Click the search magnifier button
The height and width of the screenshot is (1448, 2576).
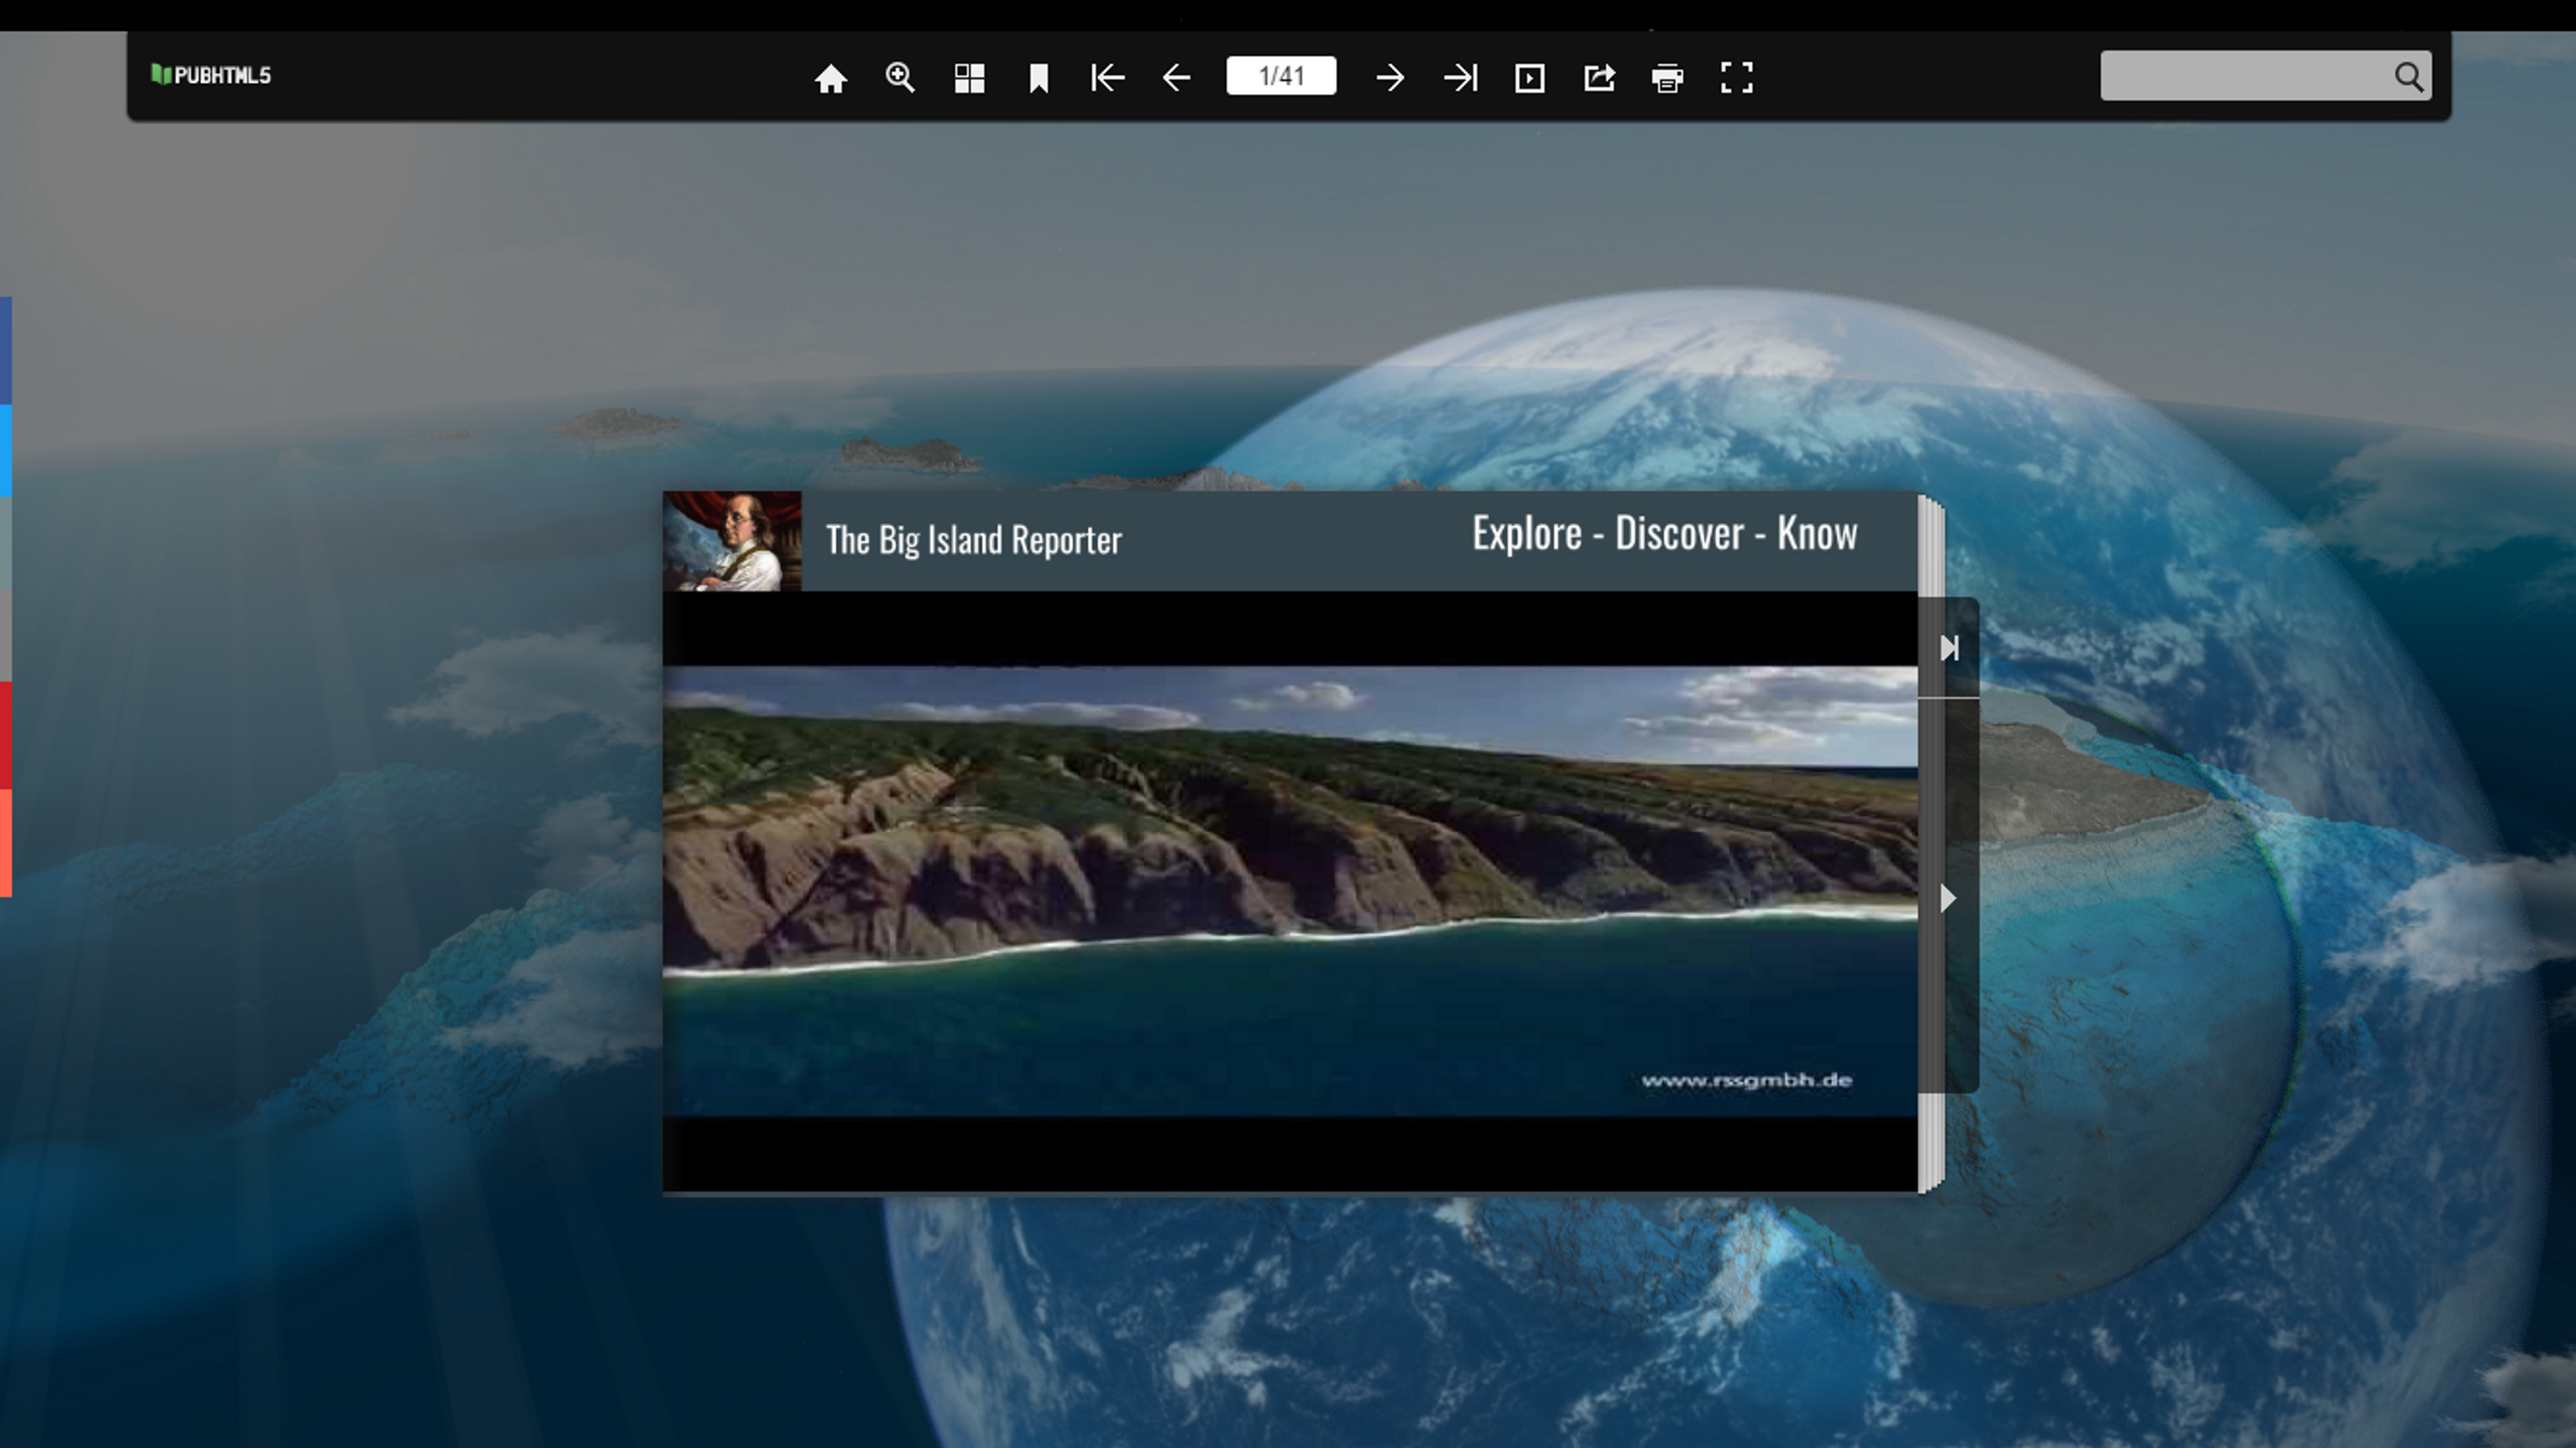pyautogui.click(x=2409, y=77)
